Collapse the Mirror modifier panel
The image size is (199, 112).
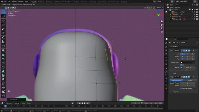tap(170, 50)
